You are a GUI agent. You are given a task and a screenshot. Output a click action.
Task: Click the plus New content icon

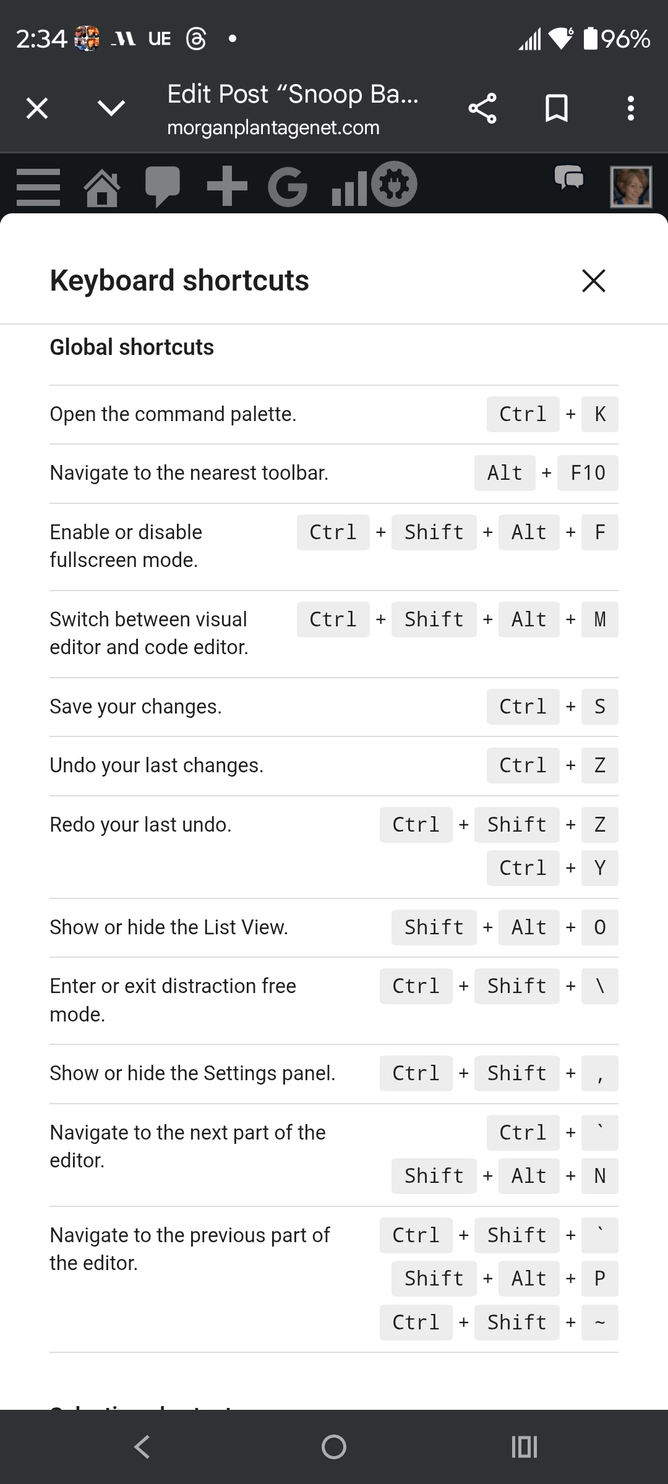[x=227, y=185]
